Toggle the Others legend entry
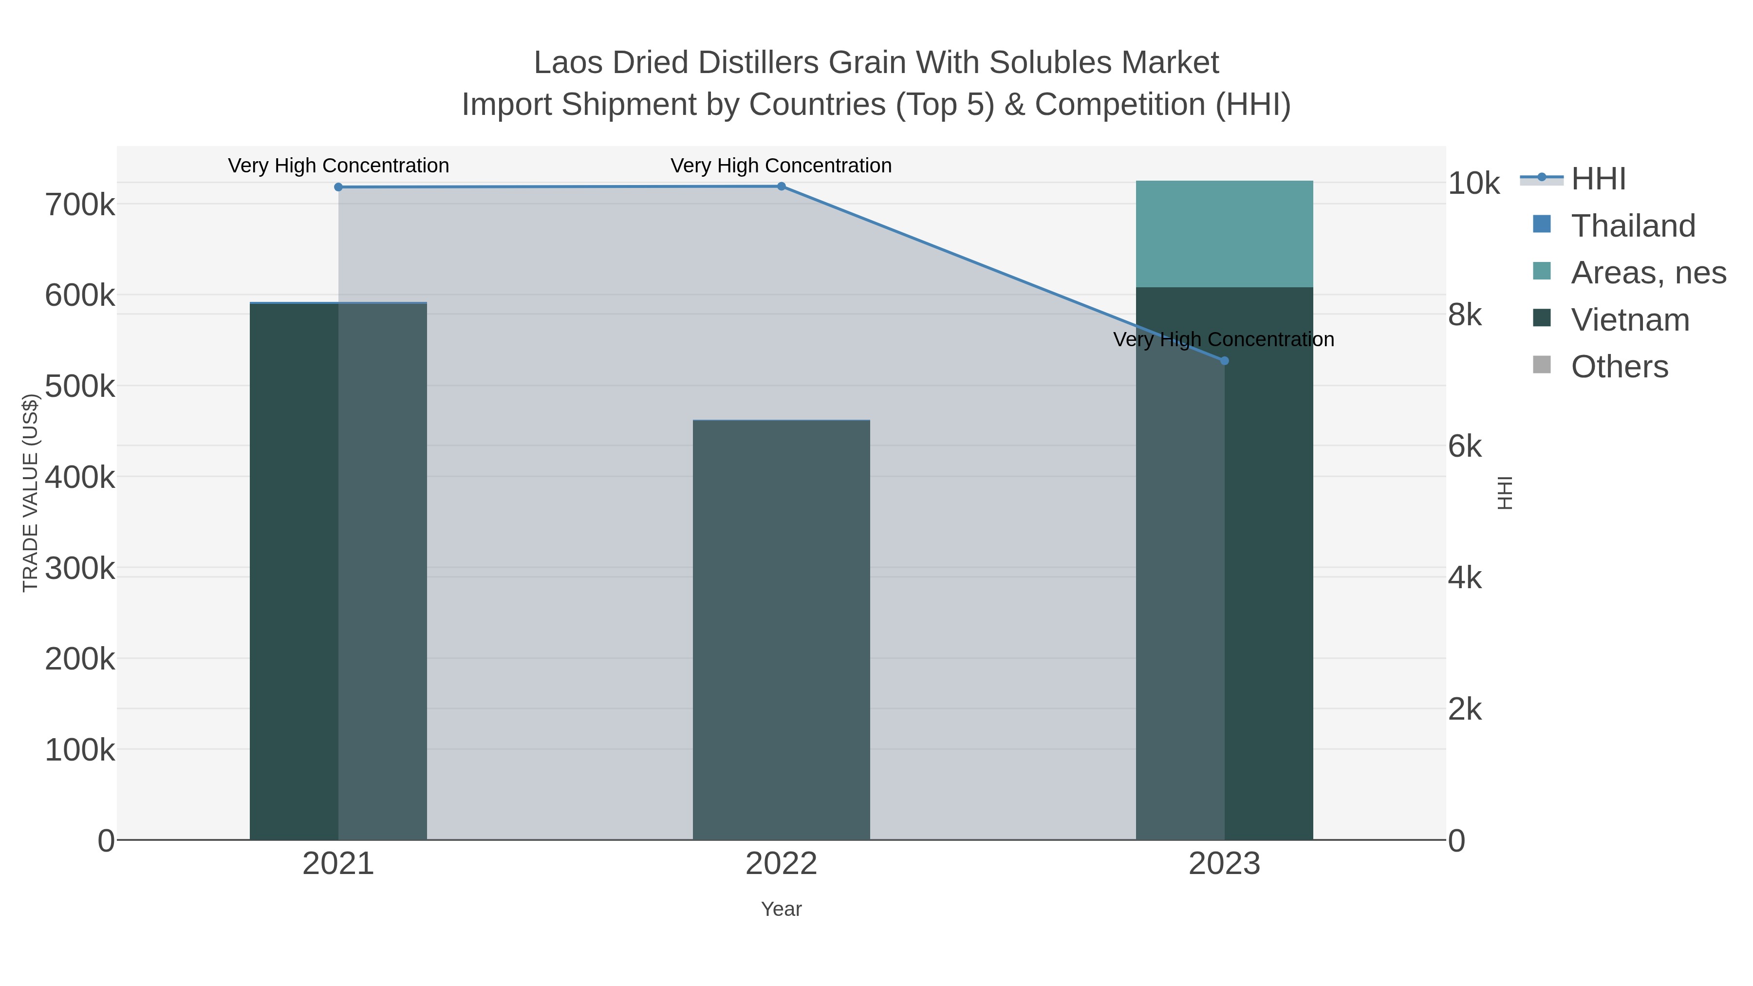The width and height of the screenshot is (1753, 986). (1600, 367)
